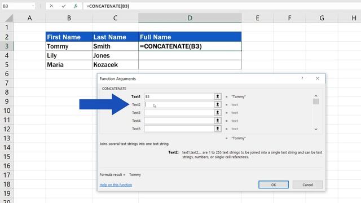
Task: Click the Select All corner triangle
Action: click(9, 18)
